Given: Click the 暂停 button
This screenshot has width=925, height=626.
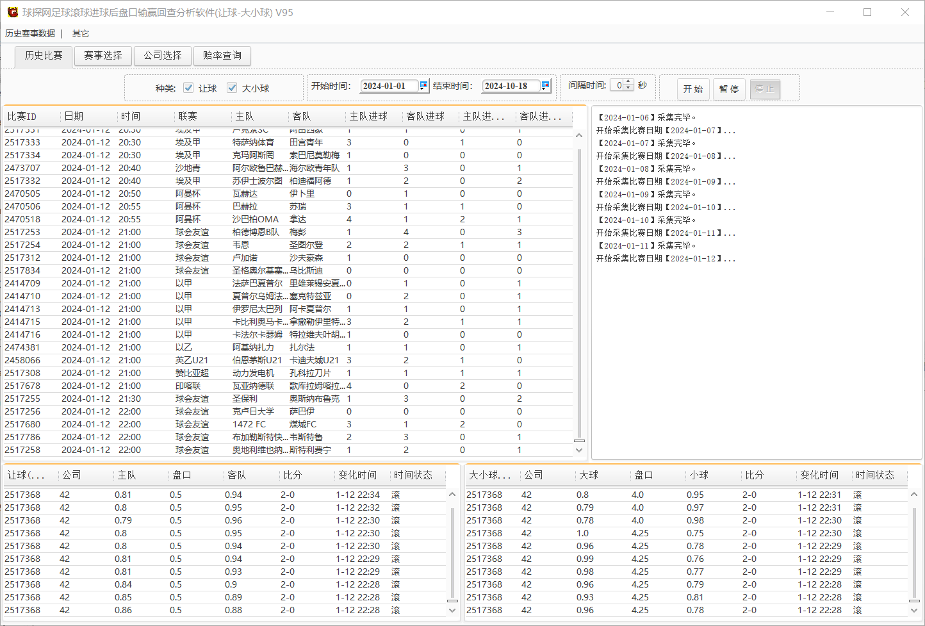Looking at the screenshot, I should click(729, 88).
